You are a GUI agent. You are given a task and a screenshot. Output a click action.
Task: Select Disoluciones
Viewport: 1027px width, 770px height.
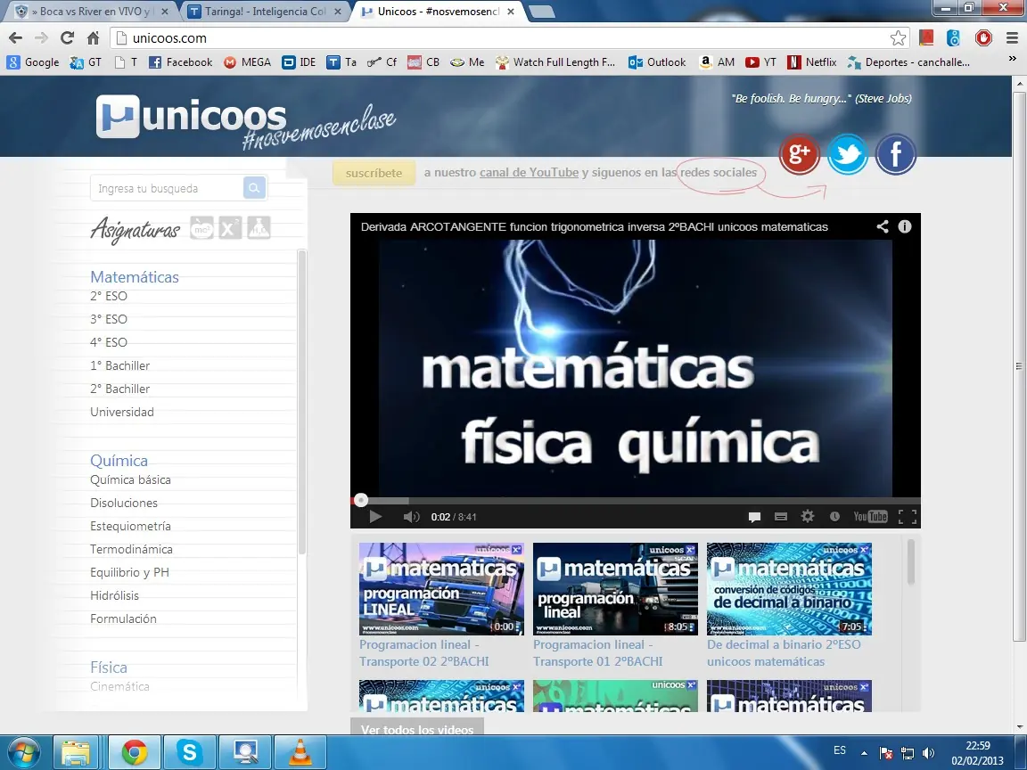[124, 503]
